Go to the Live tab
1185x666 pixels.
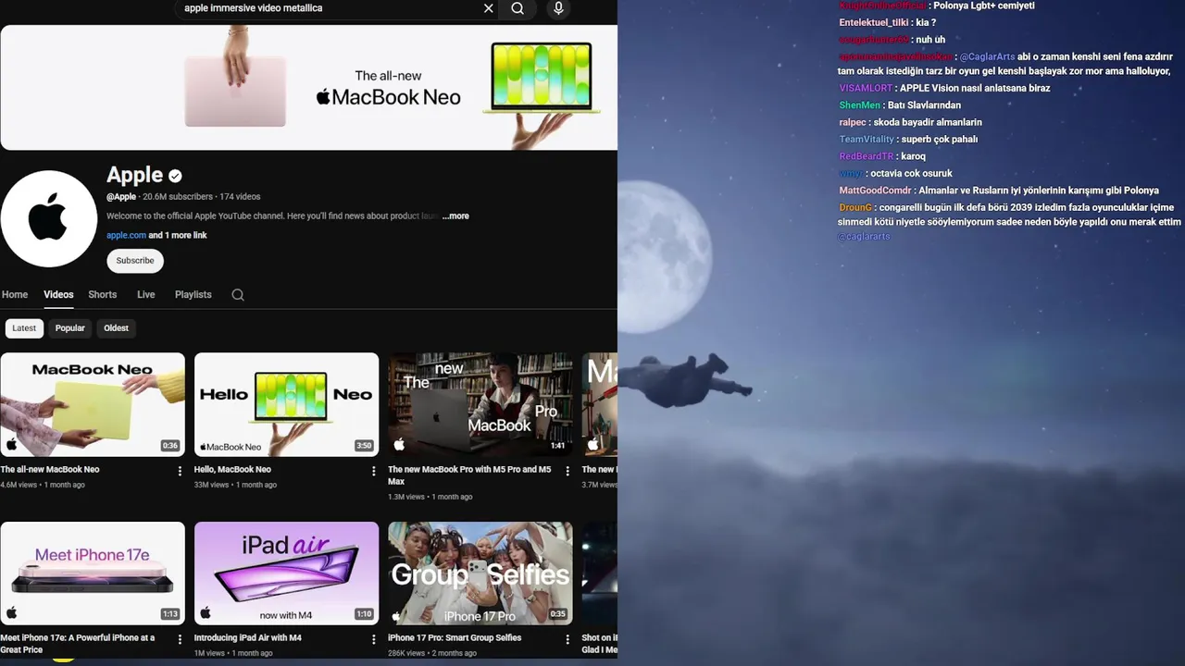pos(146,294)
